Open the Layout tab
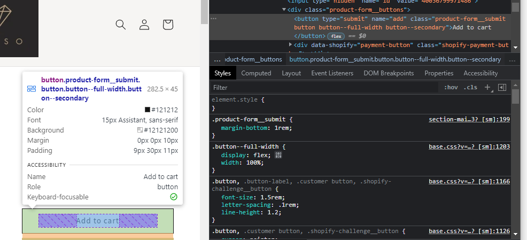This screenshot has width=527, height=240. [x=291, y=73]
